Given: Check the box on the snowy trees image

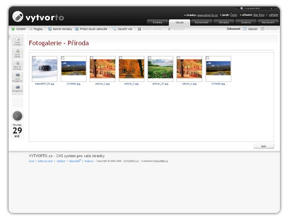Looking at the screenshot, I should [34, 58].
